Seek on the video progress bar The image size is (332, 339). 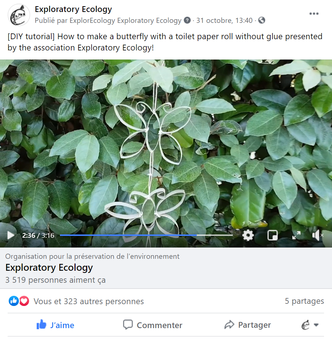coord(146,235)
